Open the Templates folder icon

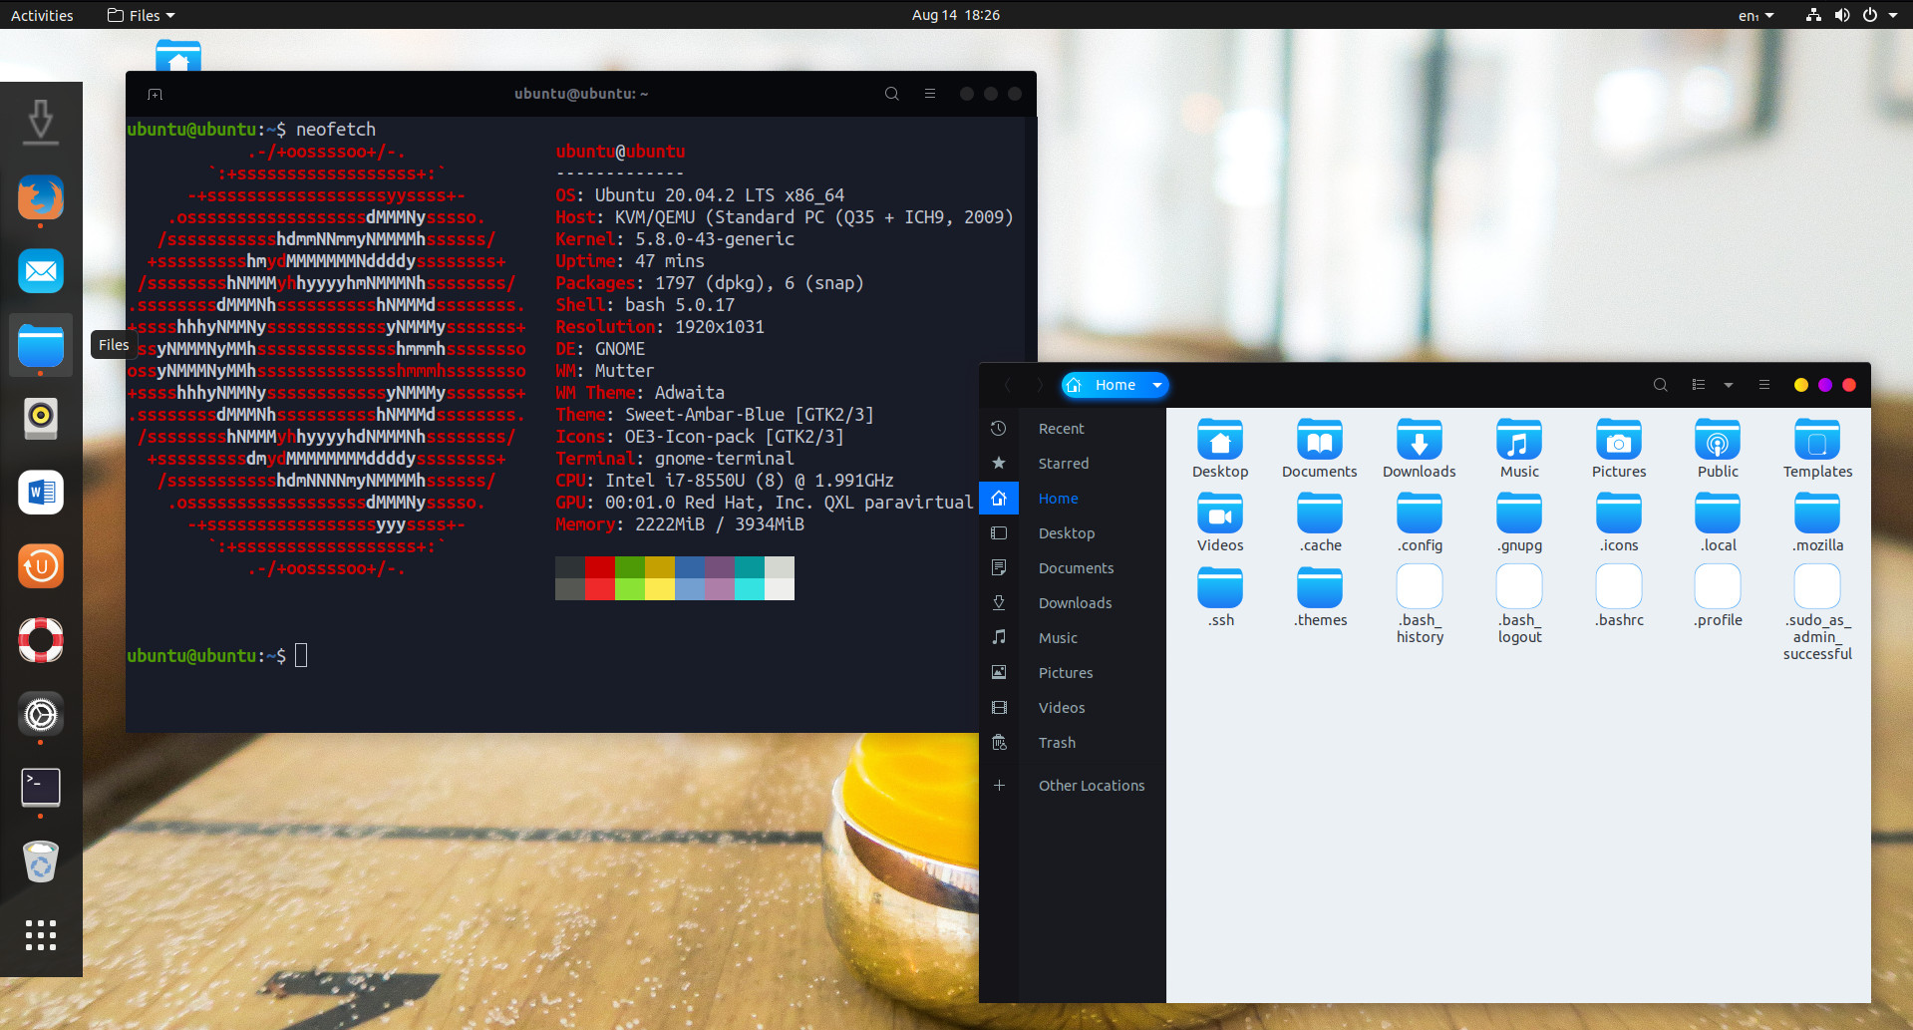(x=1817, y=449)
